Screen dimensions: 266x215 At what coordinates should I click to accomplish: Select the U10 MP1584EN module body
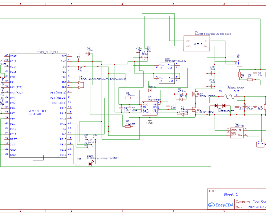pyautogui.click(x=167, y=73)
